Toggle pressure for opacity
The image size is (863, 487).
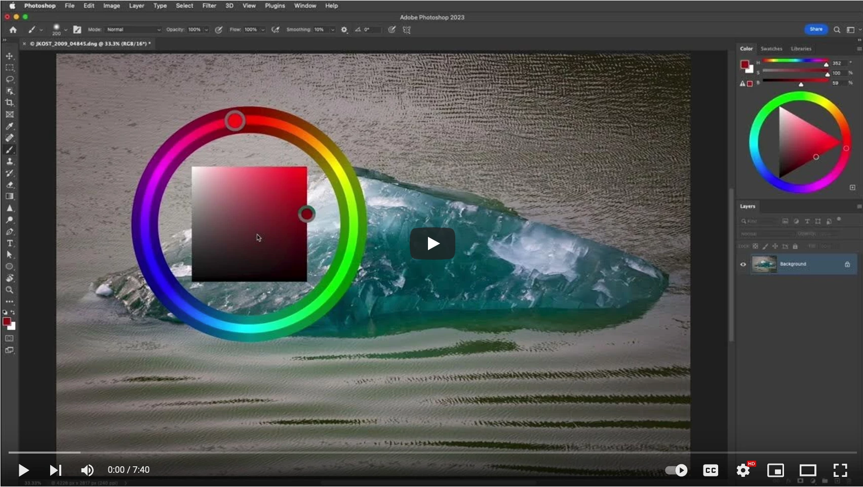point(219,30)
